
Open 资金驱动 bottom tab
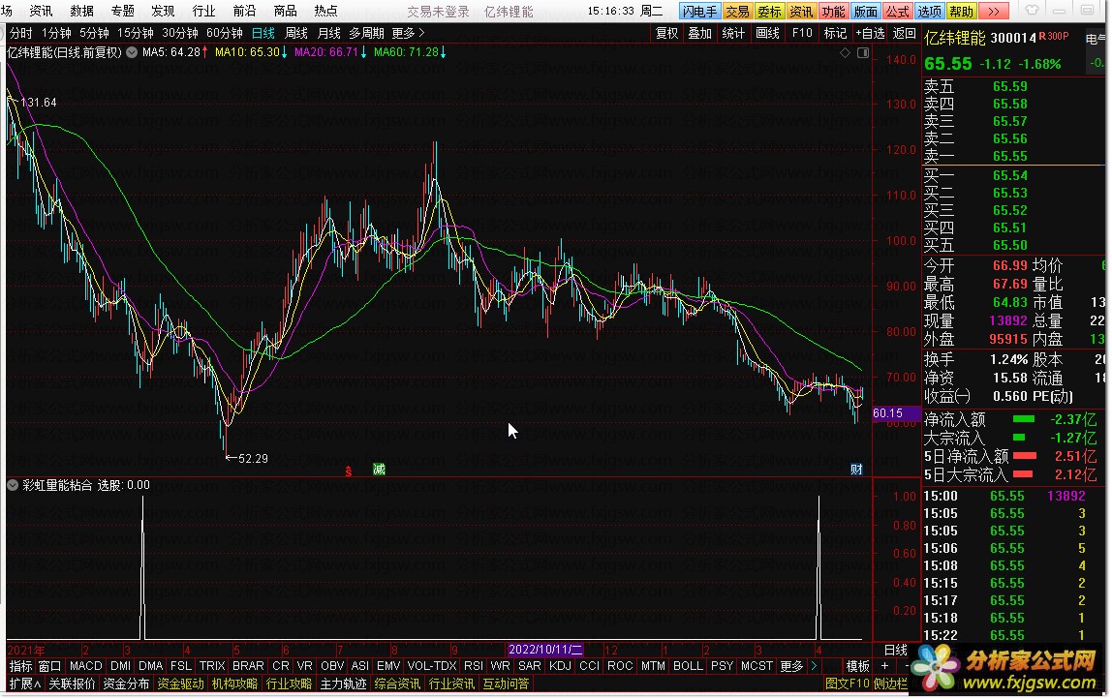click(180, 684)
